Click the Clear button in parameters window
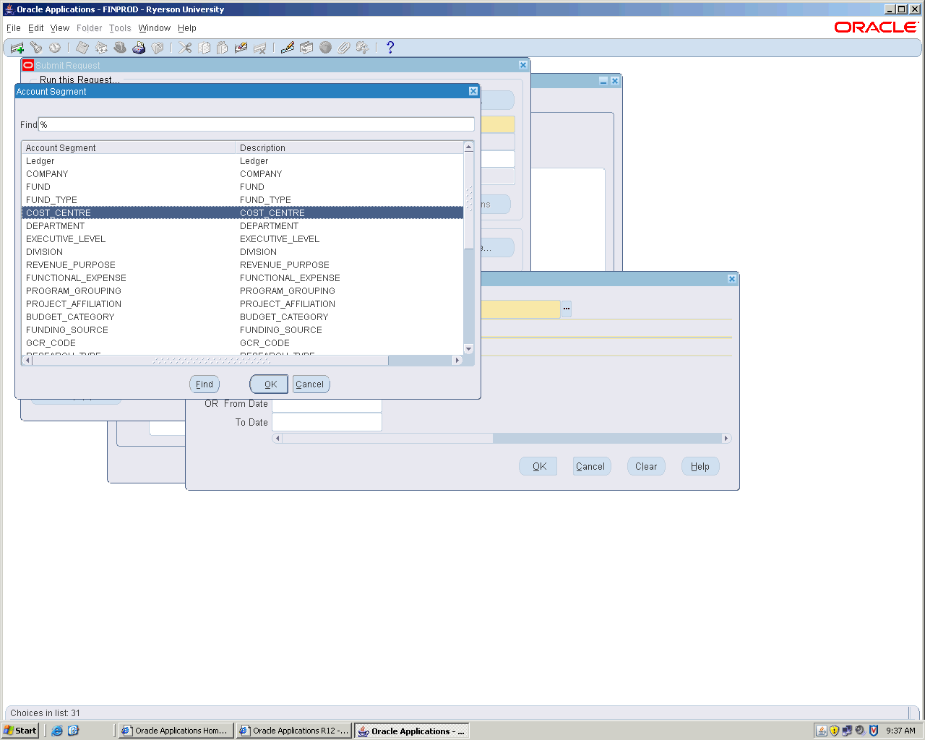The height and width of the screenshot is (740, 925). point(646,466)
